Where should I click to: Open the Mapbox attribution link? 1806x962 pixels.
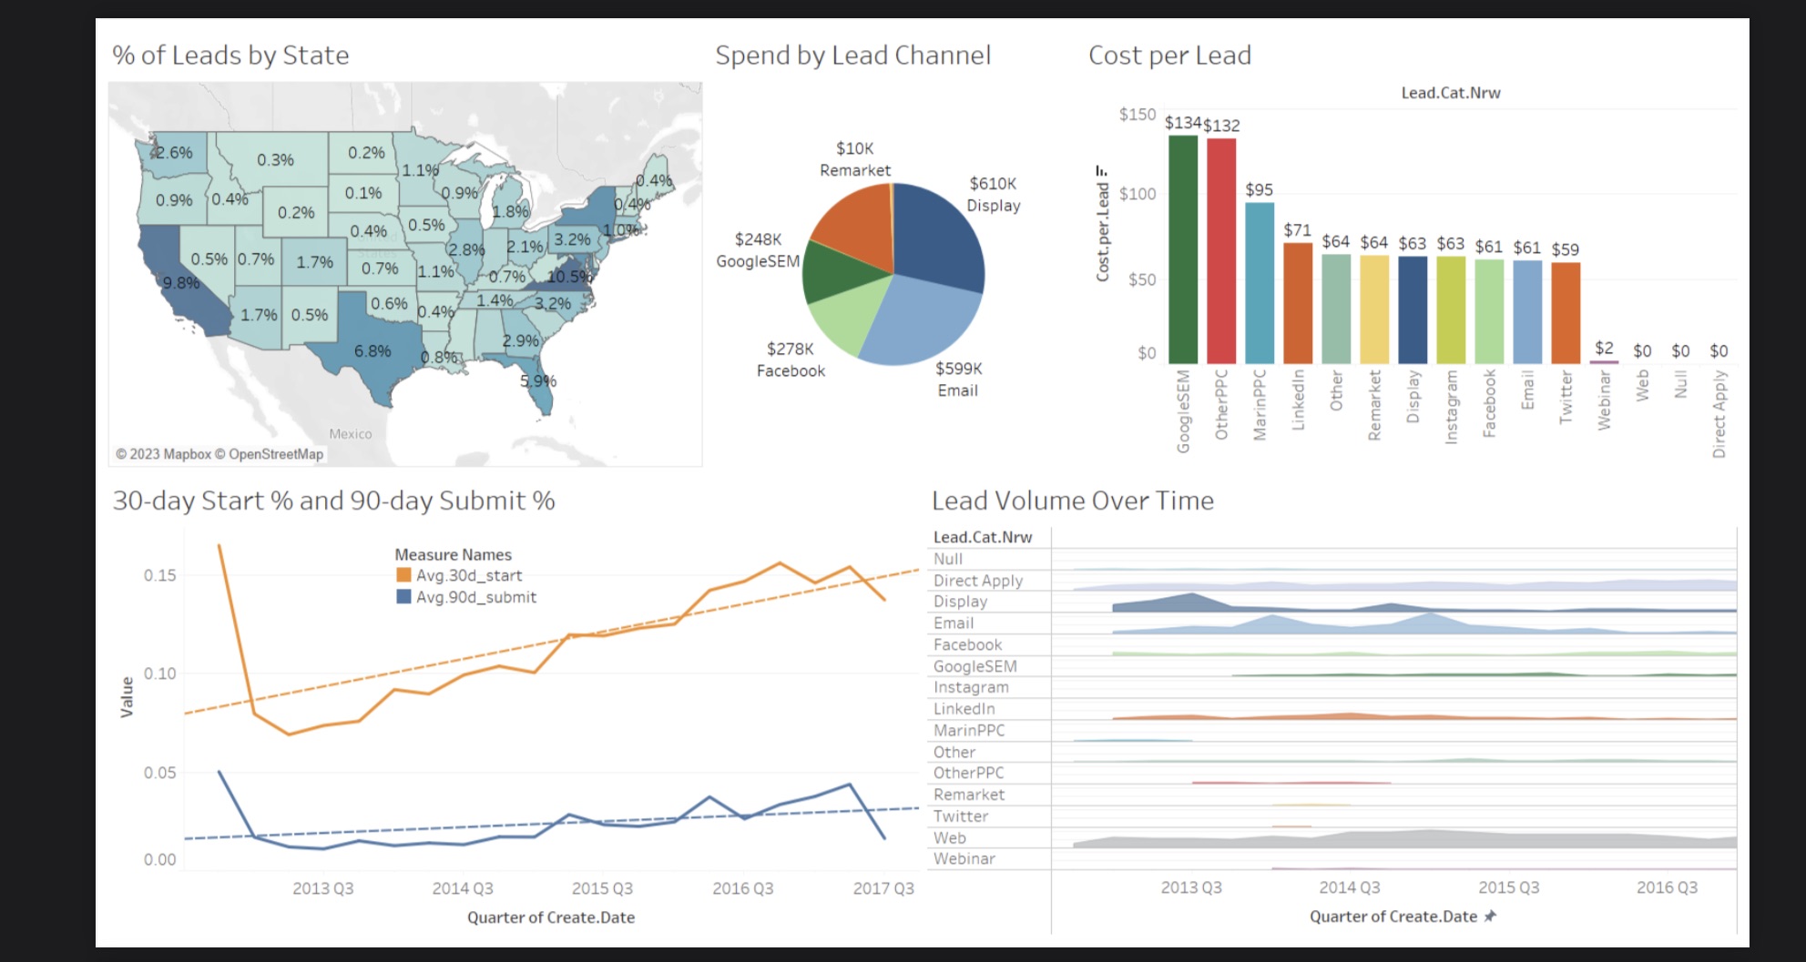(x=163, y=454)
